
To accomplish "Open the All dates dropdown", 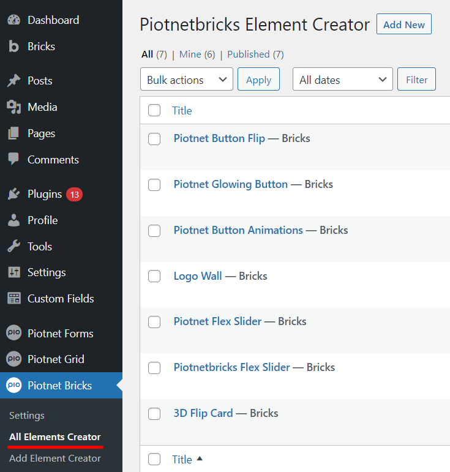I will click(x=342, y=79).
